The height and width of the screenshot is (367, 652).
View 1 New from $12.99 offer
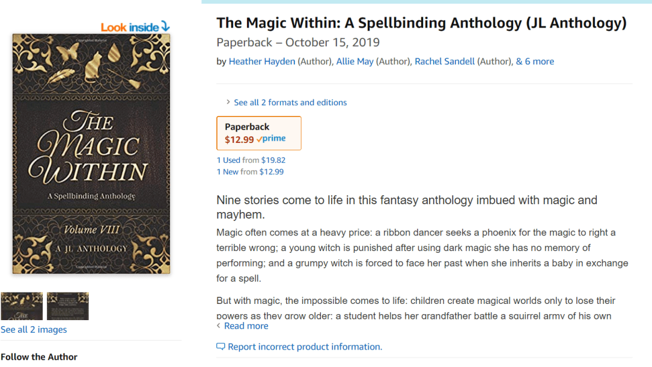tap(250, 172)
